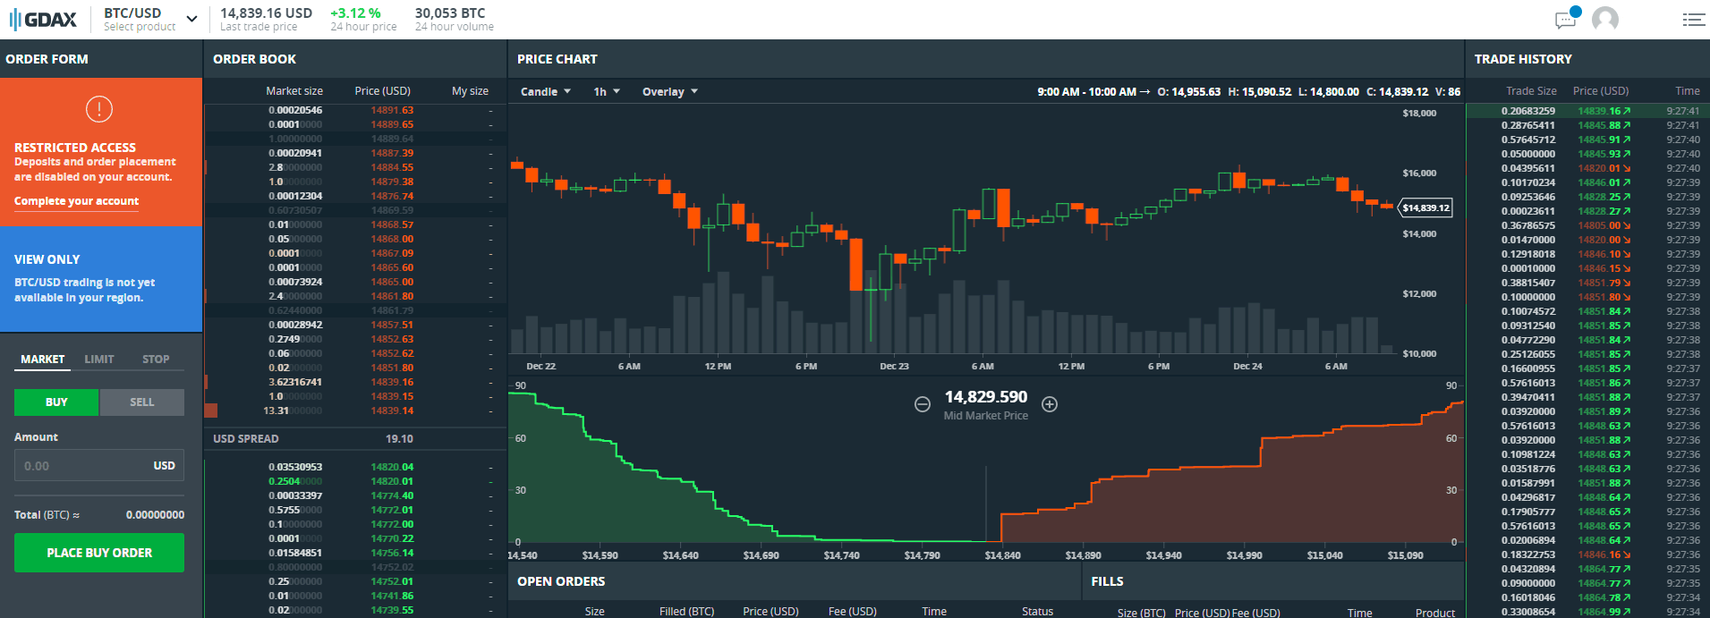Image resolution: width=1710 pixels, height=618 pixels.
Task: Toggle order side to BUY
Action: 56,402
